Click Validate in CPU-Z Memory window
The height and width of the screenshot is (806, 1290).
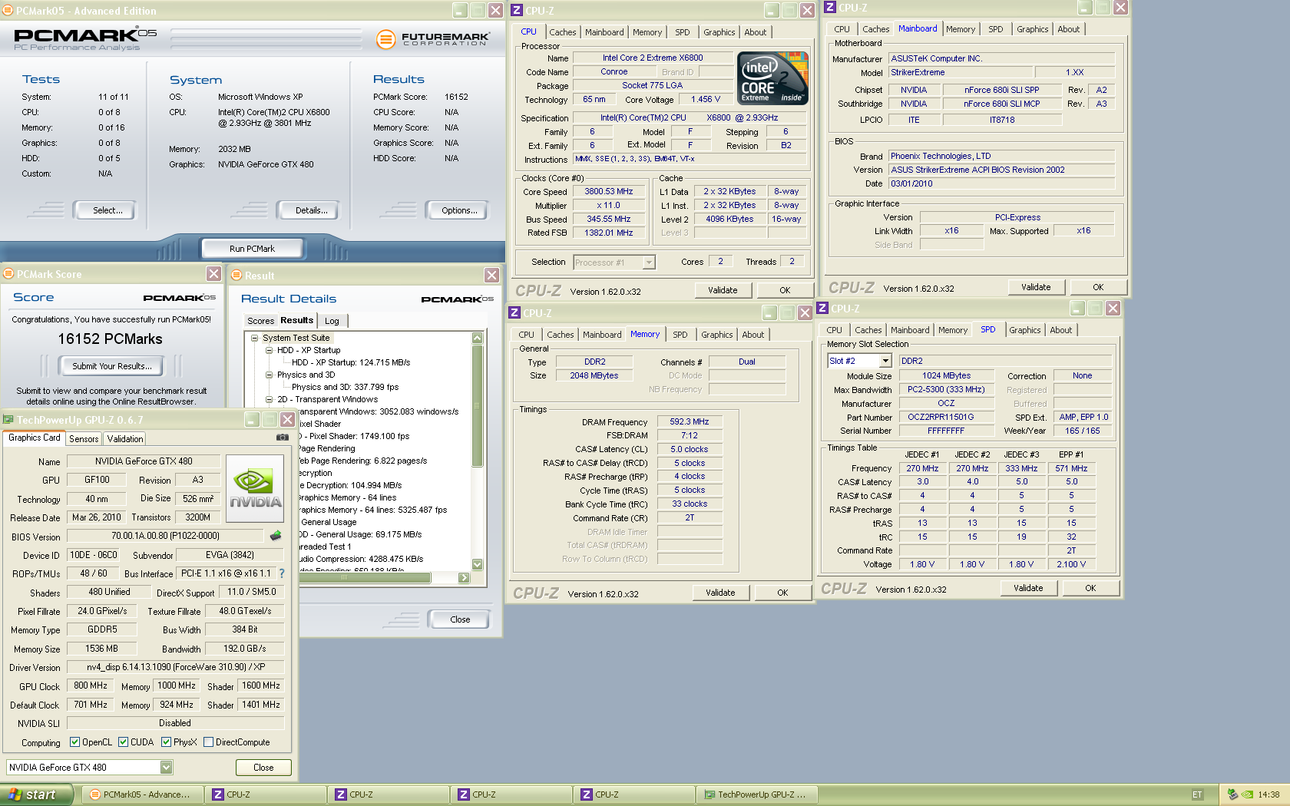tap(720, 593)
